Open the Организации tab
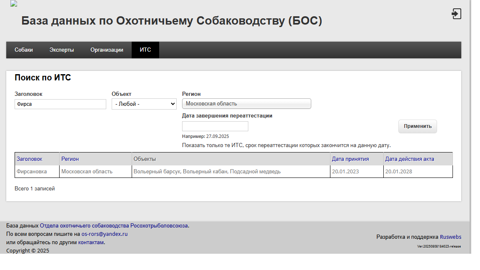The image size is (480, 270). coord(107,50)
